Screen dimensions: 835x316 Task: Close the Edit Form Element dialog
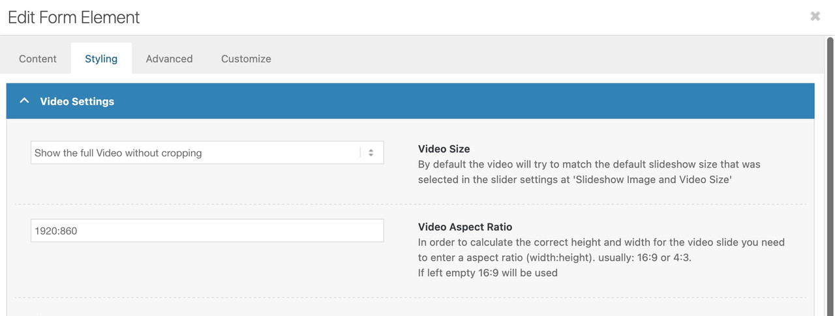815,16
